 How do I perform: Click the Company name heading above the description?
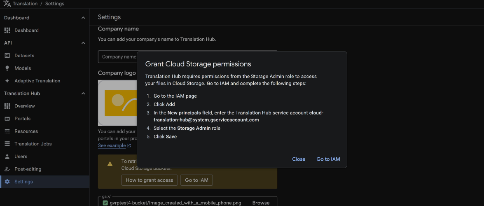pos(118,29)
